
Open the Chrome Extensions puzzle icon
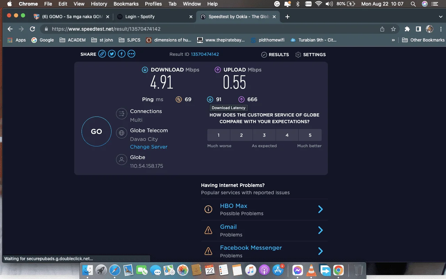click(407, 29)
